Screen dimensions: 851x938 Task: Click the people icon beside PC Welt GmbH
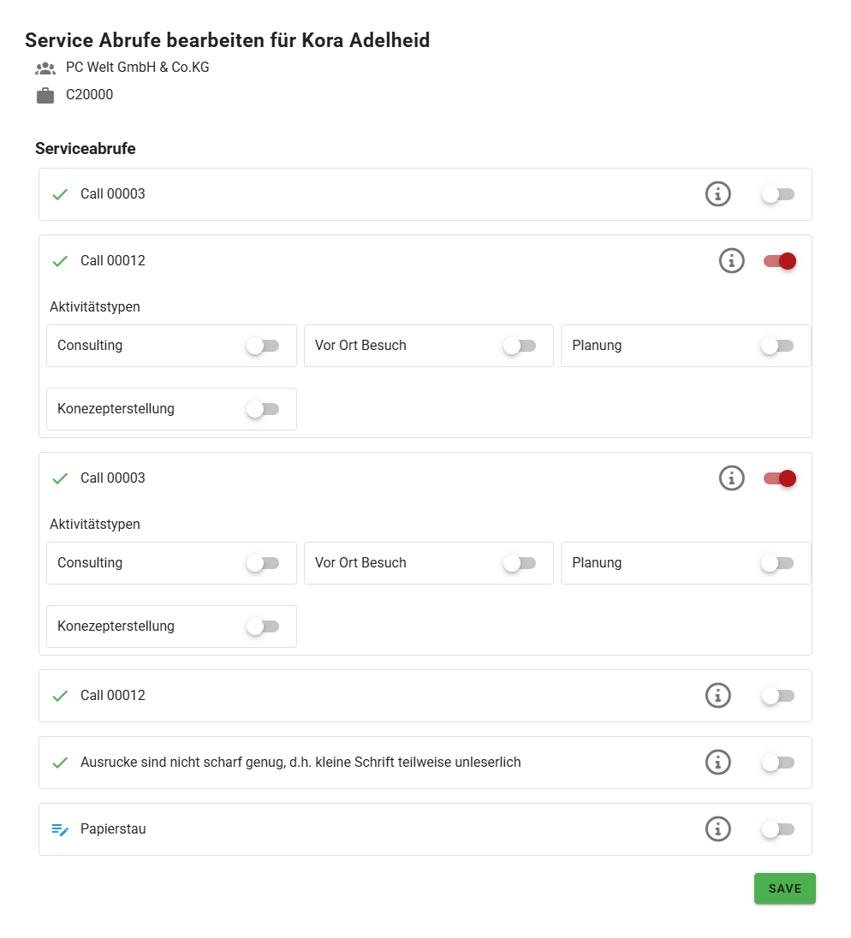point(45,68)
